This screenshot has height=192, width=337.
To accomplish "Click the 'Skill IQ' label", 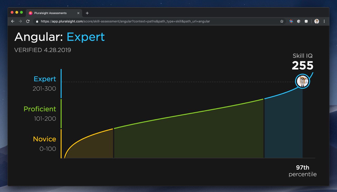I will pos(303,56).
